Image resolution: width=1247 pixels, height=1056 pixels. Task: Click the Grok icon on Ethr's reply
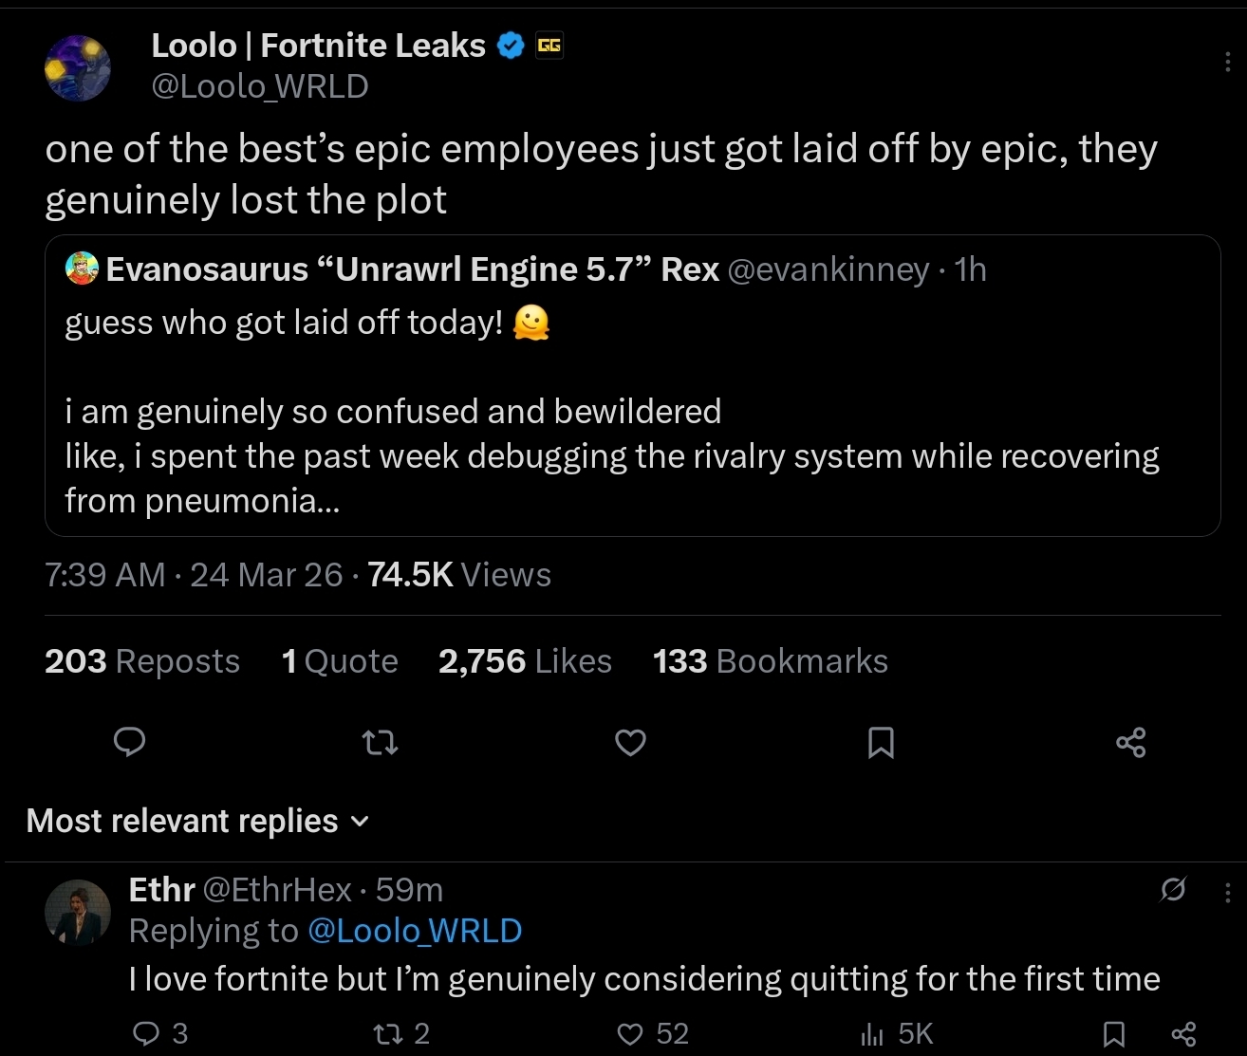coord(1173,890)
